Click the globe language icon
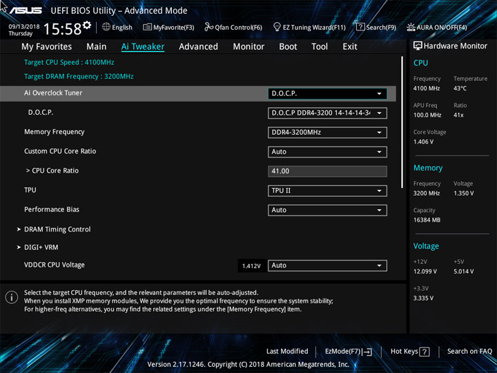Viewport: 497px width, 373px height. point(106,27)
